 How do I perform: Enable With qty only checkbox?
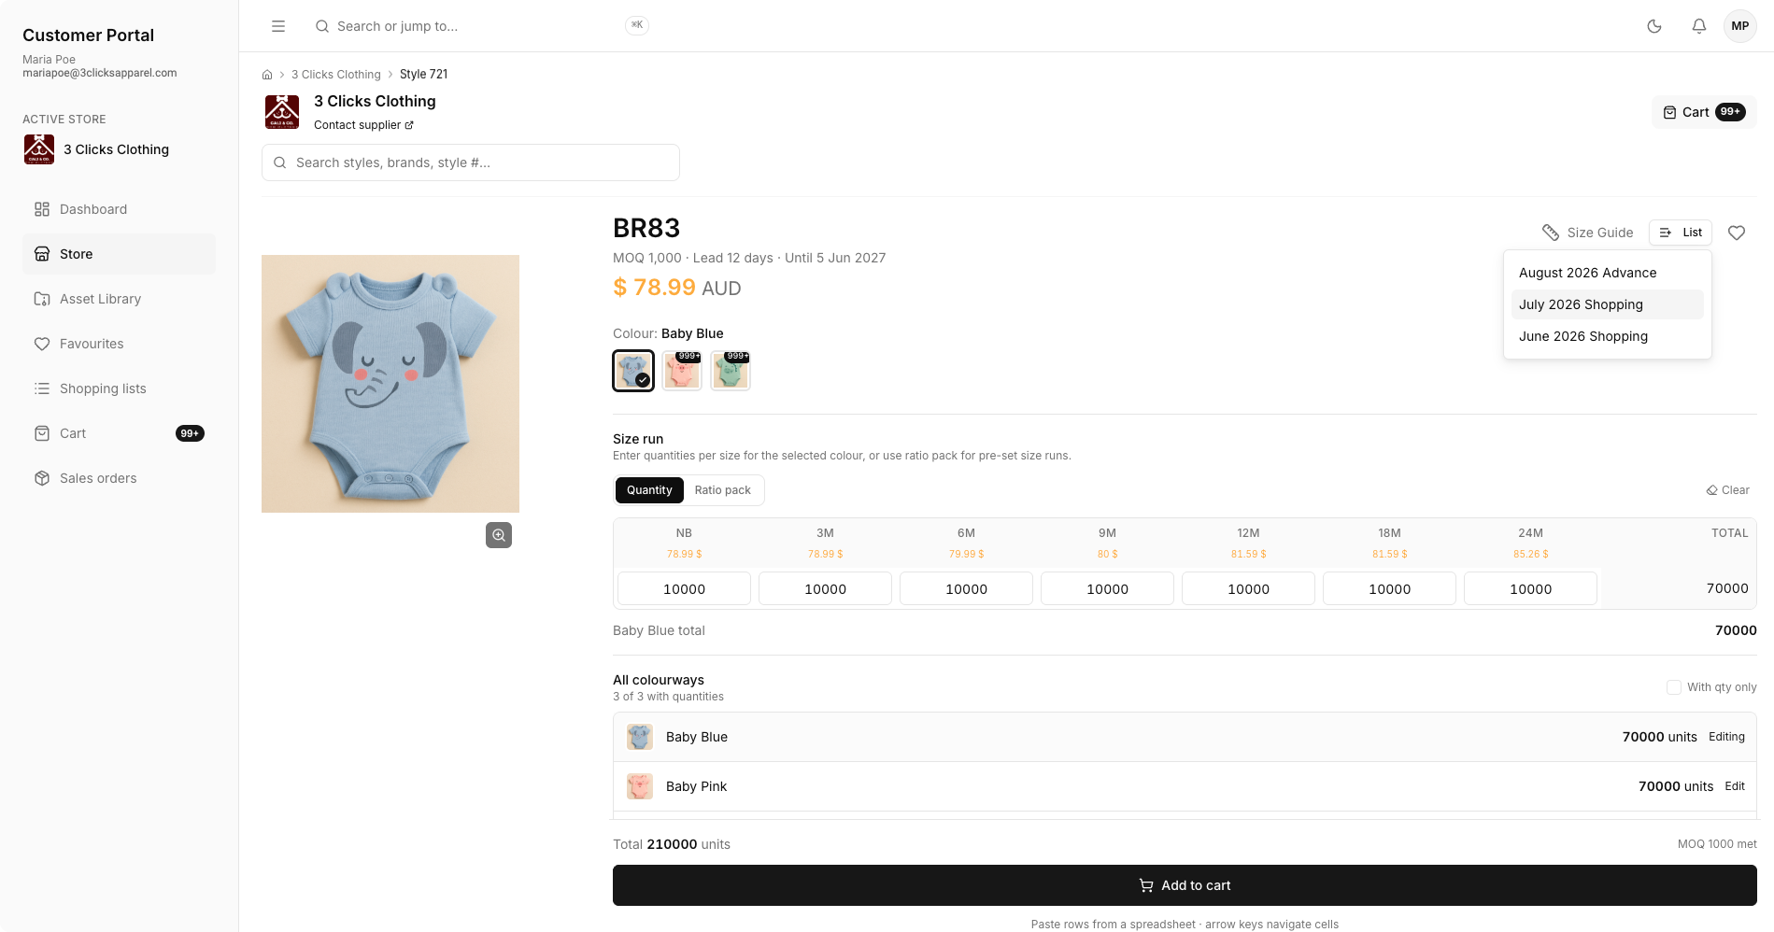pyautogui.click(x=1674, y=687)
